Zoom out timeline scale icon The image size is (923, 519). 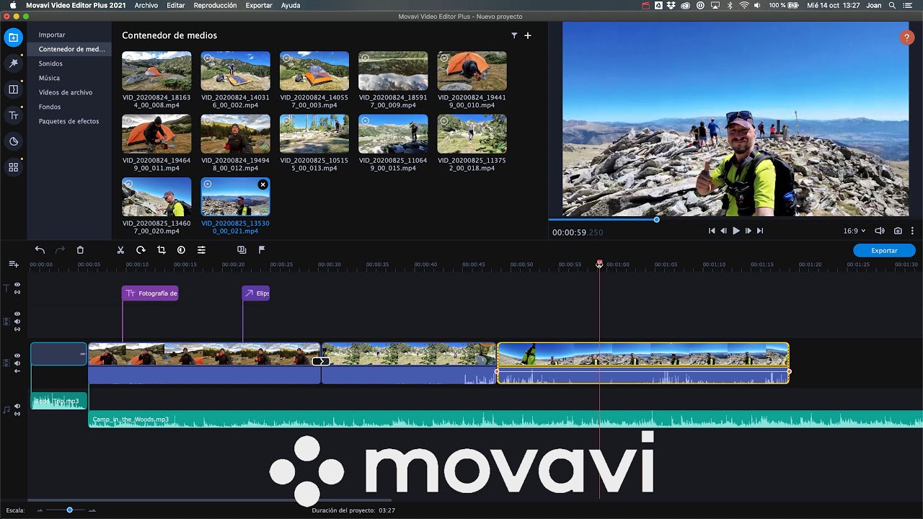40,510
